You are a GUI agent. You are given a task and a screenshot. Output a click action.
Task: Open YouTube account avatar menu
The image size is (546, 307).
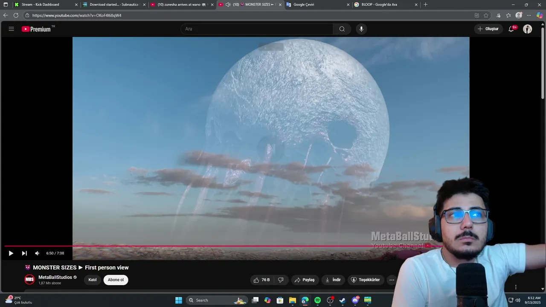point(528,29)
